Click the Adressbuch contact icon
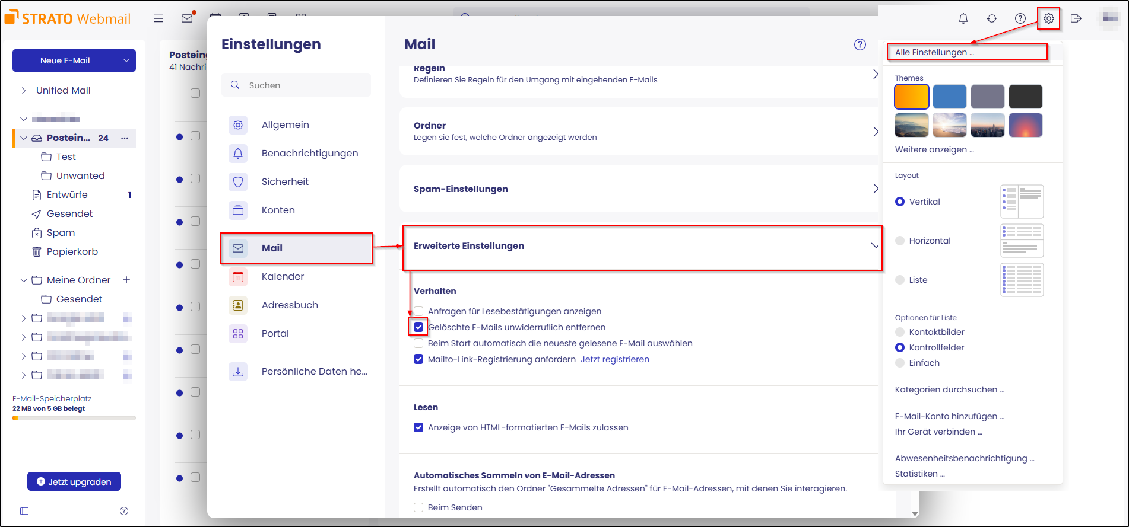Screen dimensions: 1129x527 (x=238, y=305)
